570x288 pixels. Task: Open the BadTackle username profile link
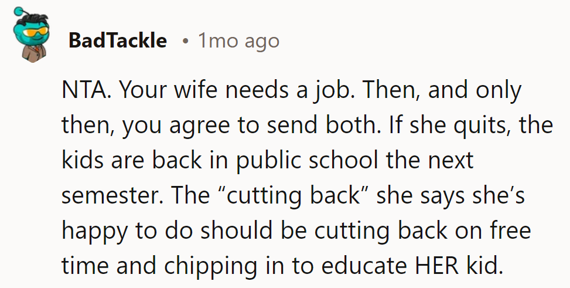point(117,41)
